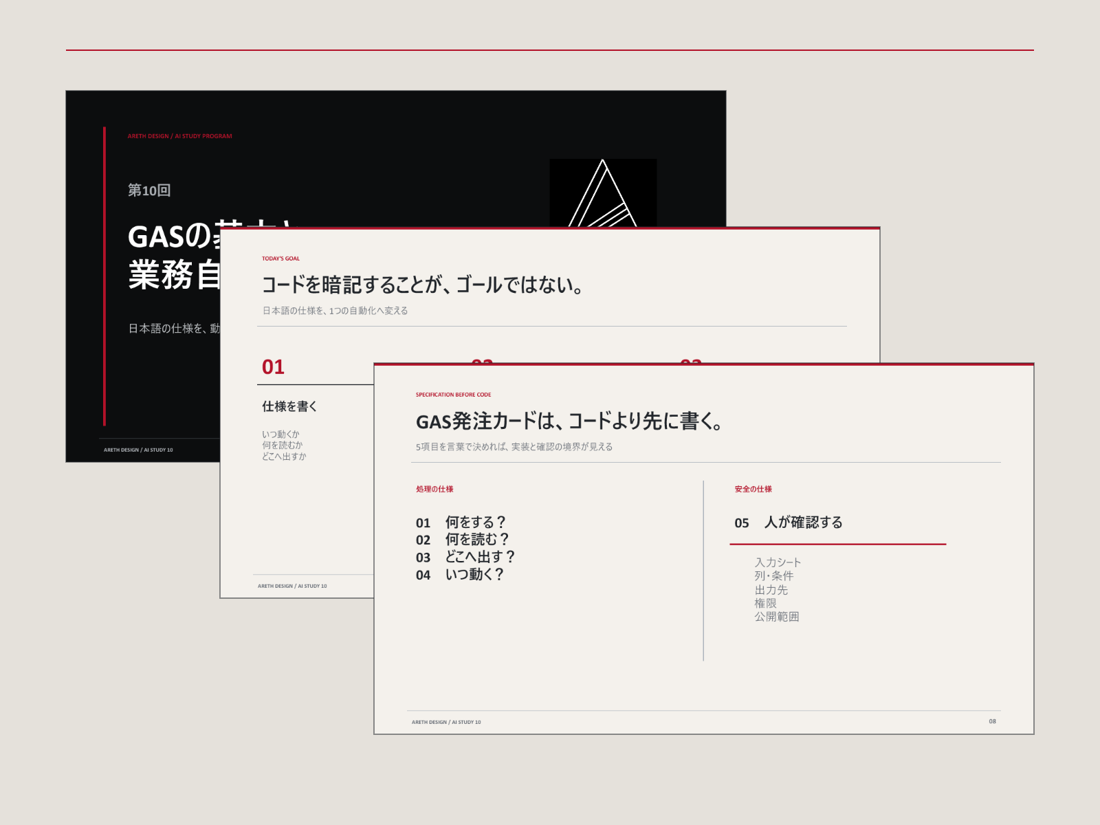Click the 入力シート list entry

click(778, 562)
